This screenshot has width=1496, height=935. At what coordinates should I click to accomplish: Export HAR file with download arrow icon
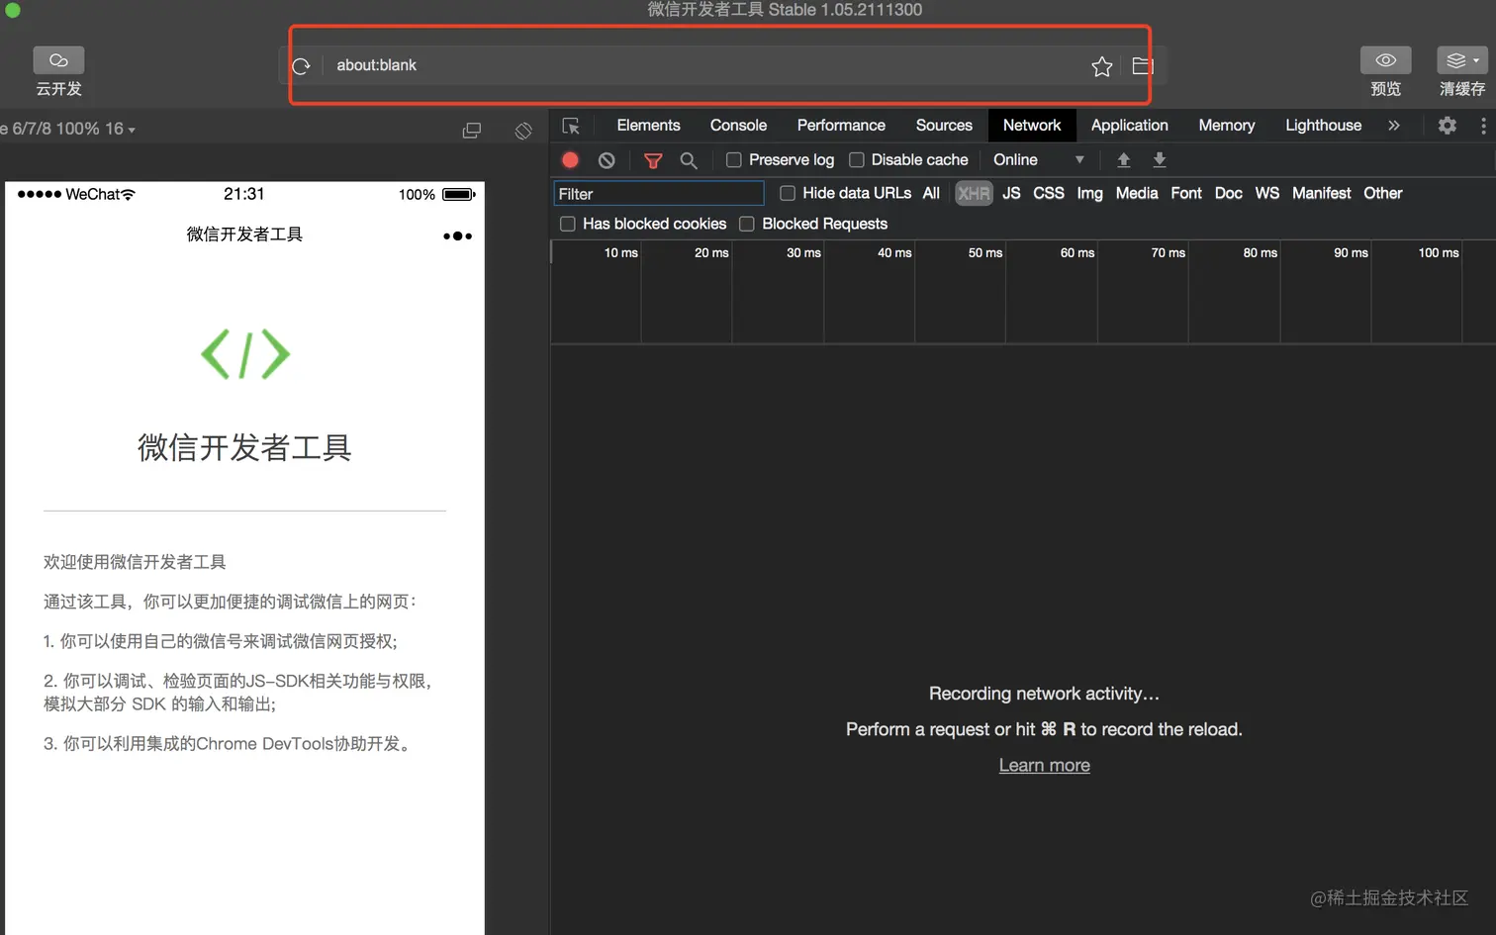(1160, 159)
